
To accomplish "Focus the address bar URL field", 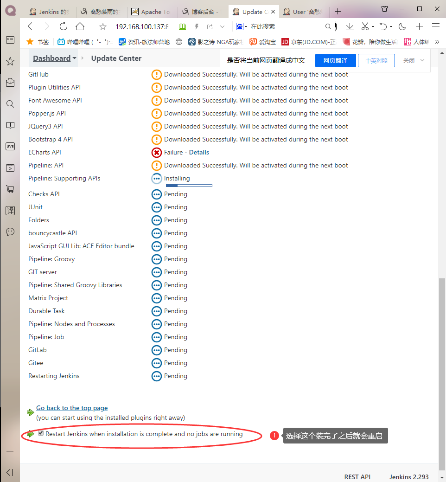I will pos(142,27).
